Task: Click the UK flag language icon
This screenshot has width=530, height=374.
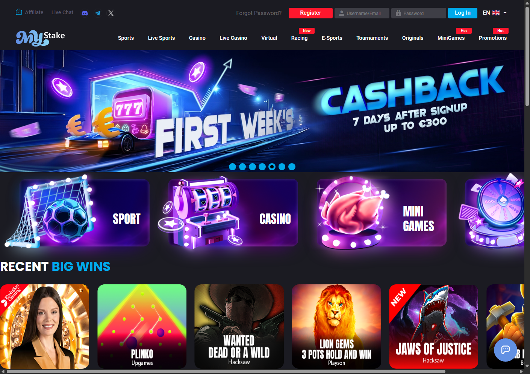Action: (496, 13)
